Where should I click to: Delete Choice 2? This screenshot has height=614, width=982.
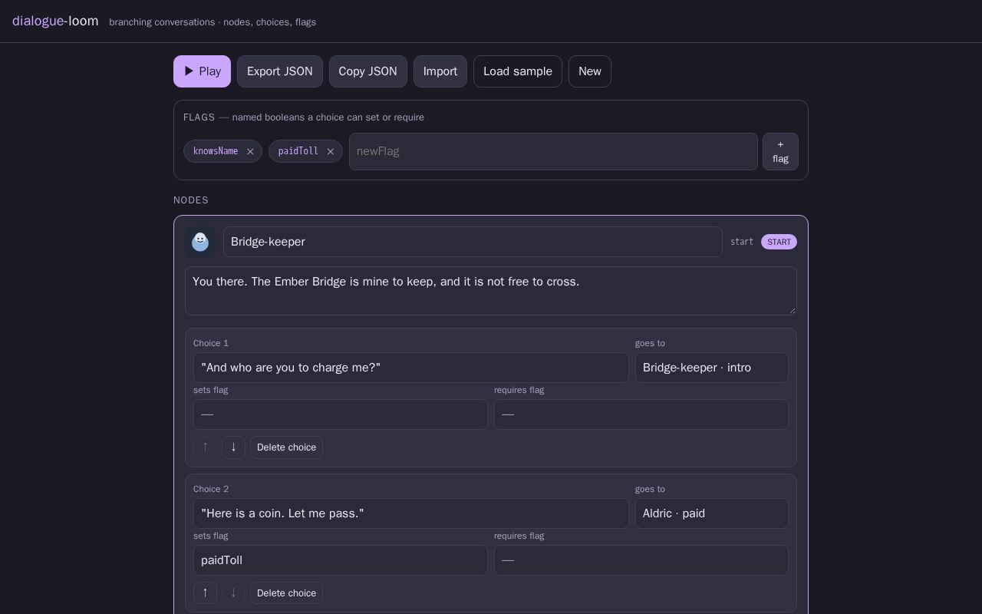pyautogui.click(x=286, y=593)
